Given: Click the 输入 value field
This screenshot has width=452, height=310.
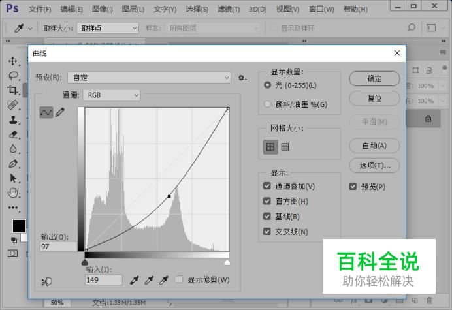Looking at the screenshot, I should pyautogui.click(x=103, y=280).
